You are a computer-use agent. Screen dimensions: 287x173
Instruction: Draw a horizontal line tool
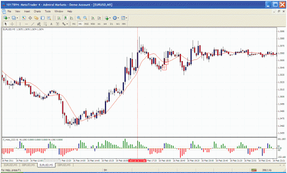(27, 24)
